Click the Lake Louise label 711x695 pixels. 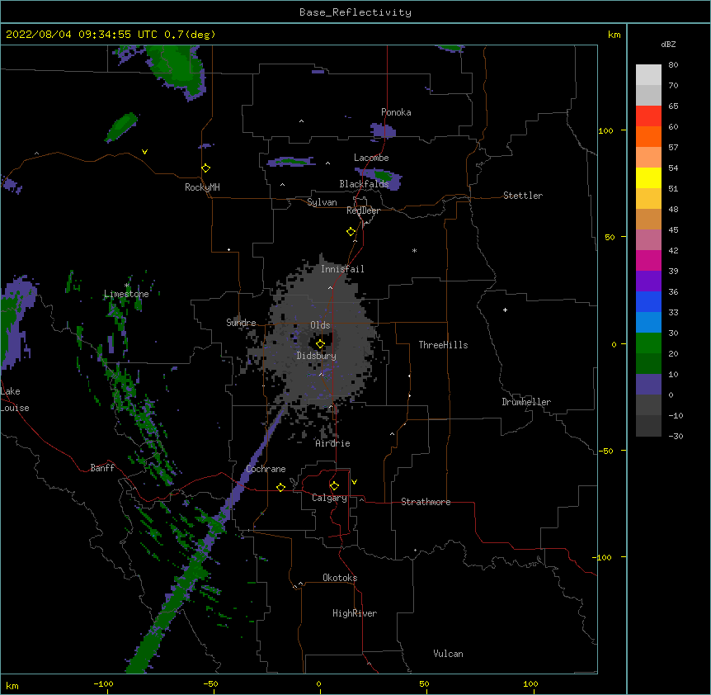tap(15, 400)
